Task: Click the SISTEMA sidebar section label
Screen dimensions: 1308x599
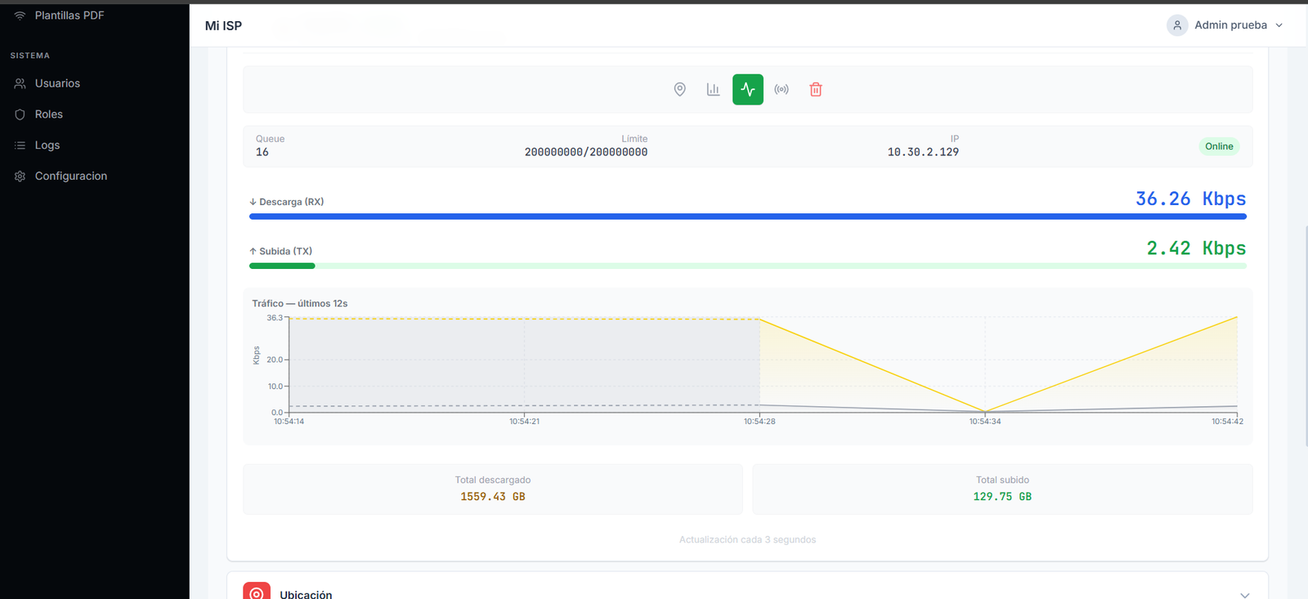Action: pos(30,56)
